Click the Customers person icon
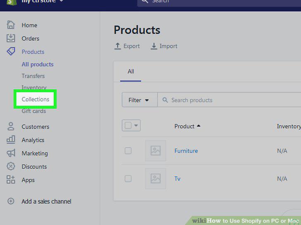 point(11,126)
